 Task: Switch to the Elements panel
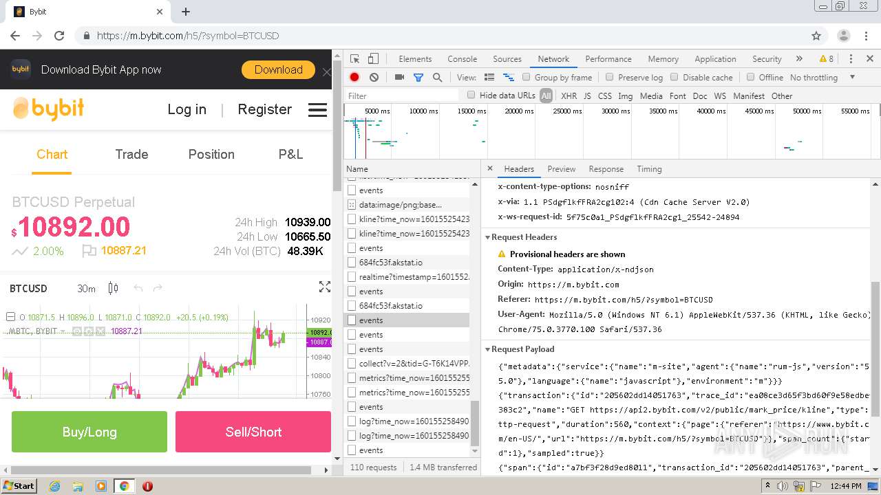415,59
